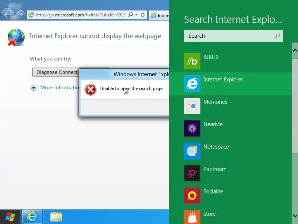This screenshot has width=298, height=224.
Task: Select the Store app icon
Action: coord(192,217)
